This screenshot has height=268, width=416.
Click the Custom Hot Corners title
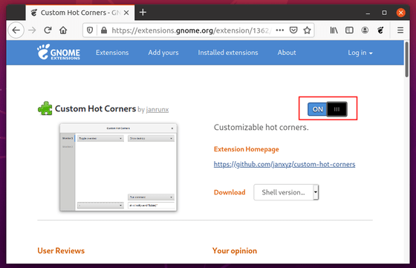pos(95,108)
